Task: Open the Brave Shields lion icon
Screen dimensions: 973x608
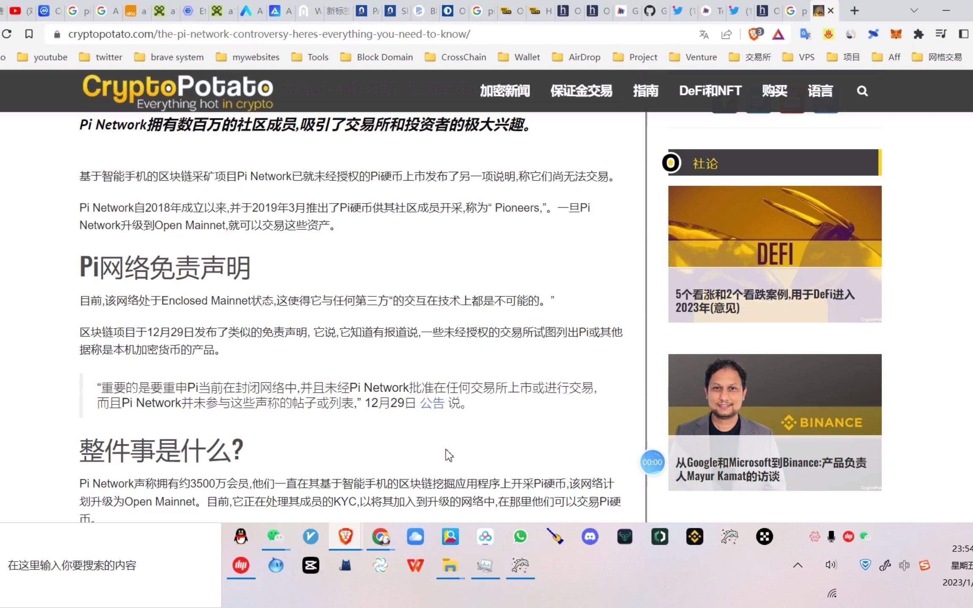Action: [755, 34]
